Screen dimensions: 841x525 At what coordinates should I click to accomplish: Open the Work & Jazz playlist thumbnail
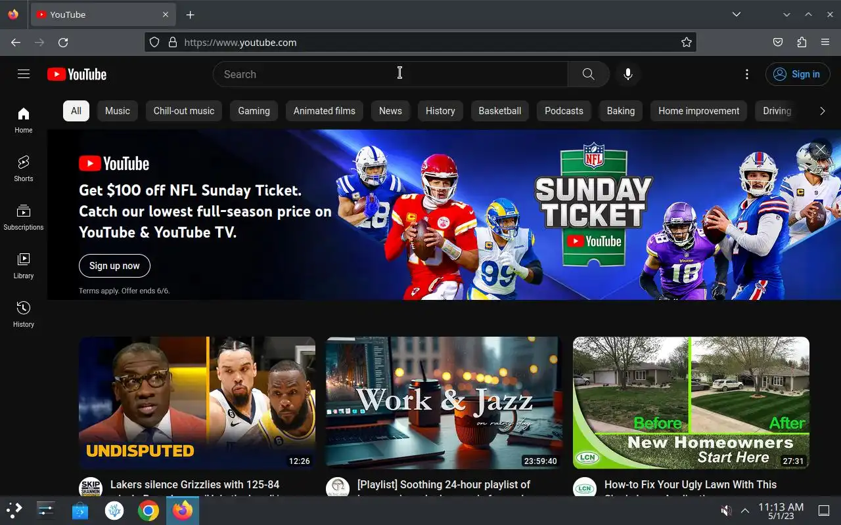click(x=444, y=403)
